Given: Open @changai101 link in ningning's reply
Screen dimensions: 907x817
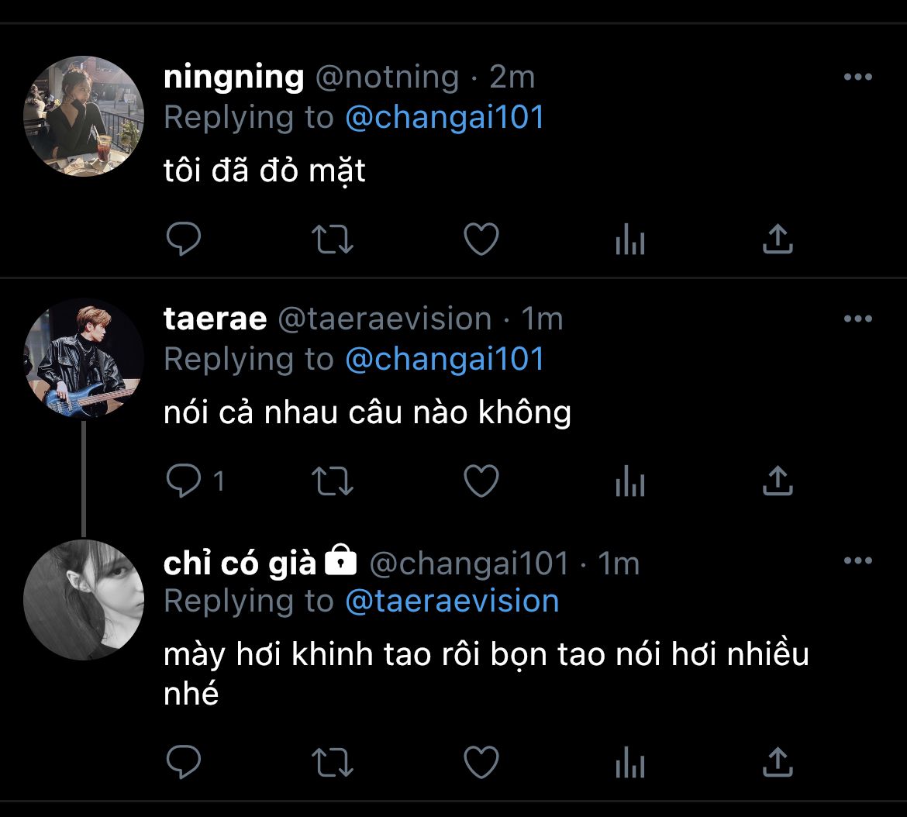Looking at the screenshot, I should point(445,118).
